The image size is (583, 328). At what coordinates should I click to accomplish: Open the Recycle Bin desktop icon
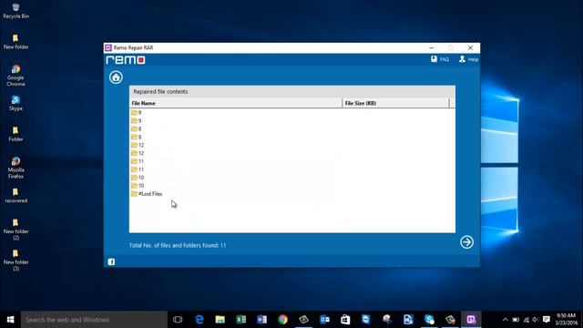click(x=15, y=11)
